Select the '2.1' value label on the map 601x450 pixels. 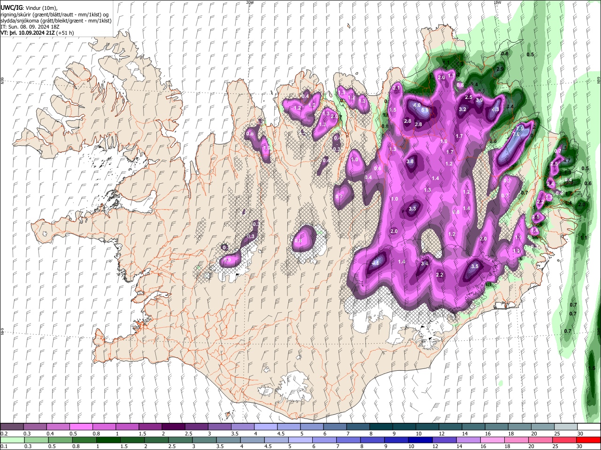tap(396, 88)
